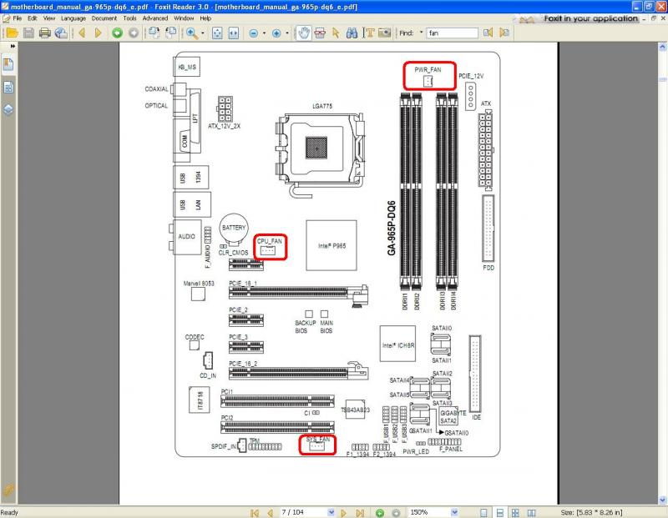
Task: Go to next page with top toolbar arrow
Action: tap(98, 33)
